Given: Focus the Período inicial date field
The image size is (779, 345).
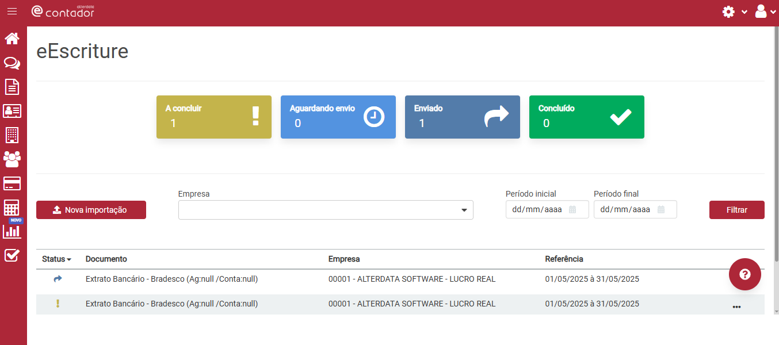Looking at the screenshot, I should (547, 209).
